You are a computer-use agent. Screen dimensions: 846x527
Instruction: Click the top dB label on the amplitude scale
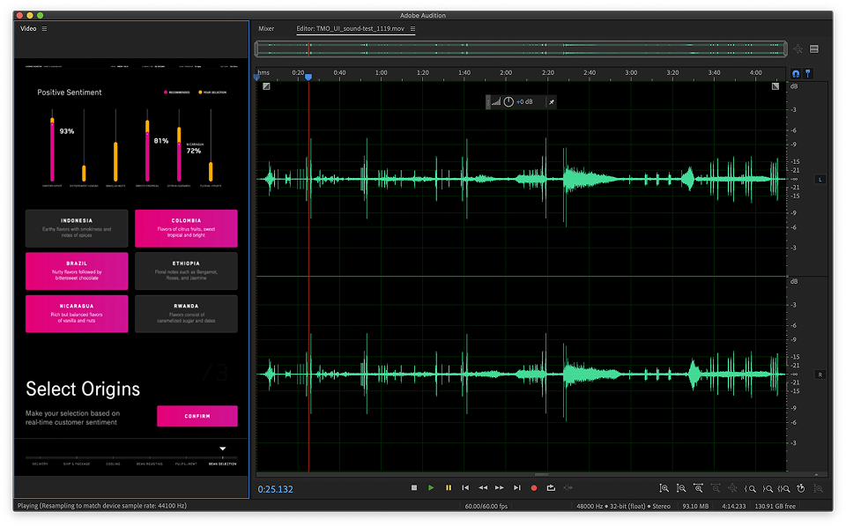point(794,86)
